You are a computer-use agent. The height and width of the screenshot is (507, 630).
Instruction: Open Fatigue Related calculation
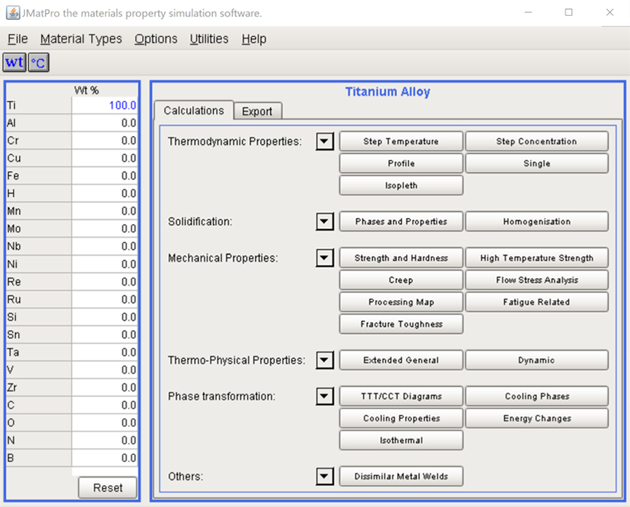coord(536,302)
